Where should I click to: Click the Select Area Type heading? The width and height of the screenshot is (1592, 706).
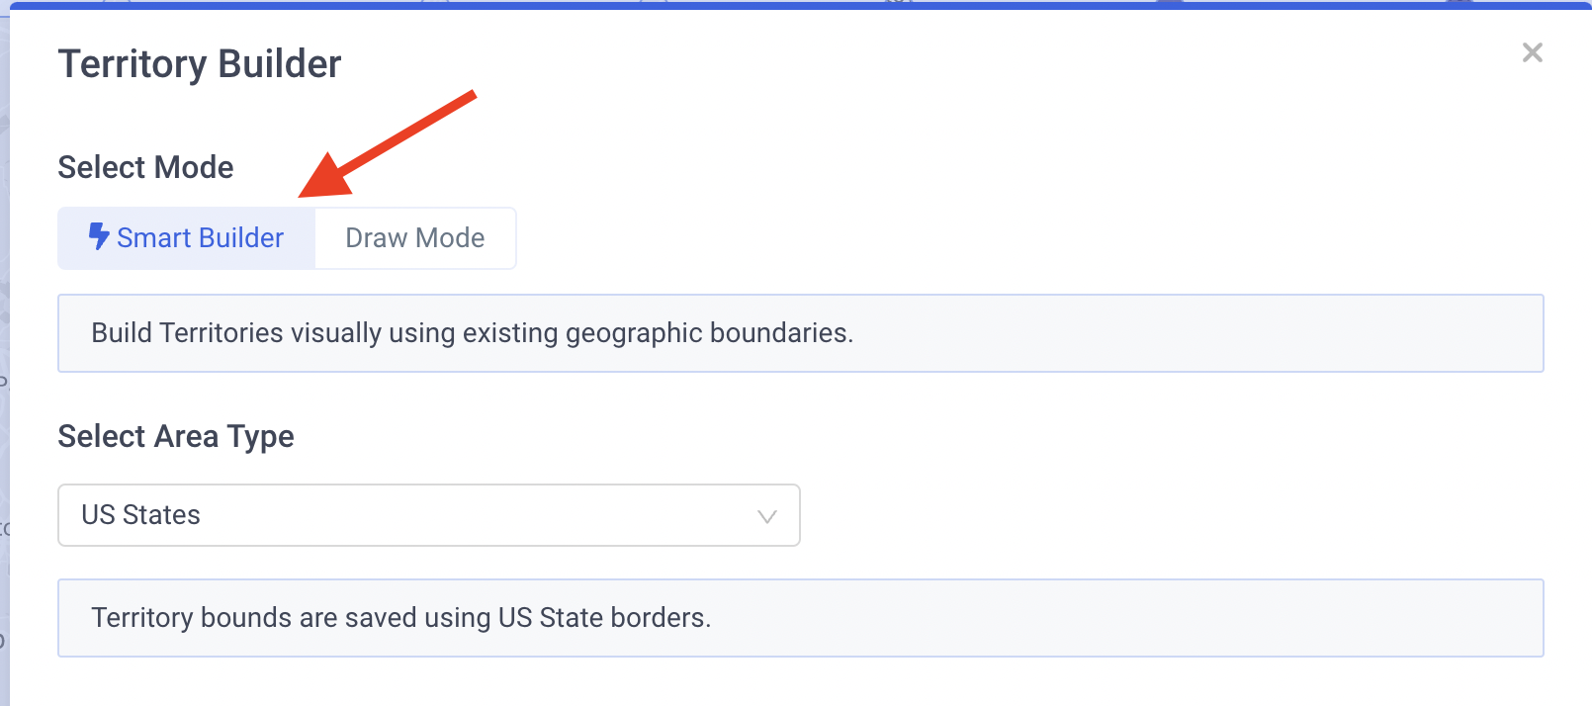[176, 436]
